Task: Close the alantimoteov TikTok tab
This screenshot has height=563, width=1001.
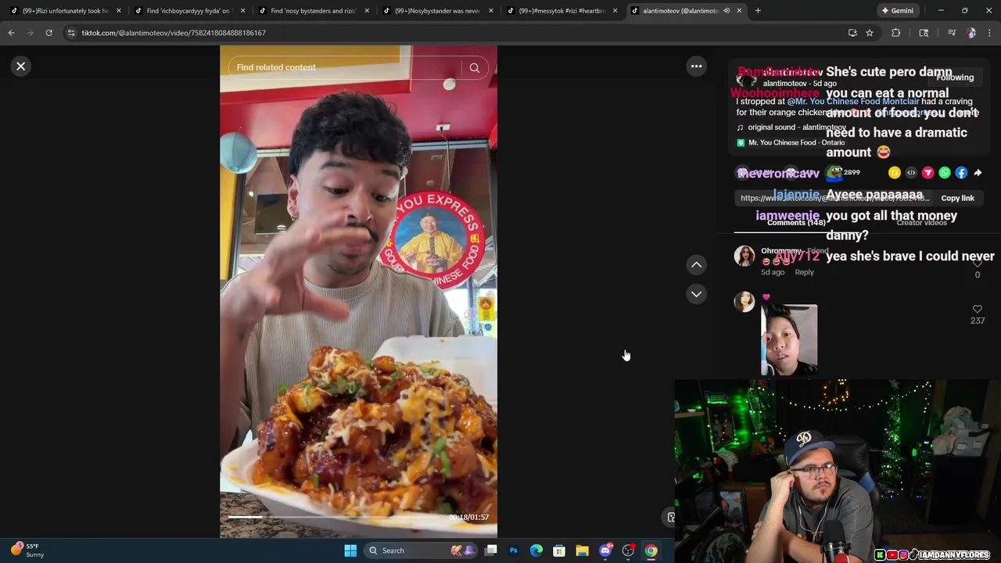Action: [x=739, y=11]
